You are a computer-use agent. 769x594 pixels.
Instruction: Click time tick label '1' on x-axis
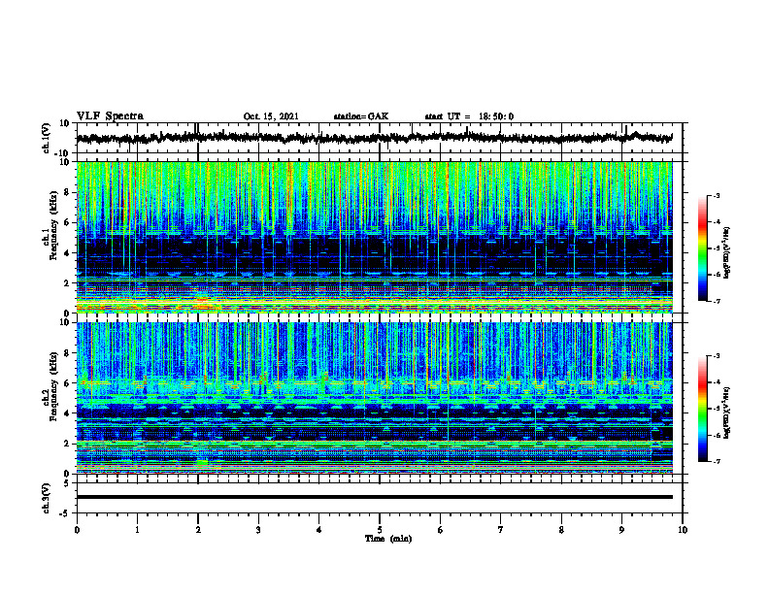pos(137,530)
